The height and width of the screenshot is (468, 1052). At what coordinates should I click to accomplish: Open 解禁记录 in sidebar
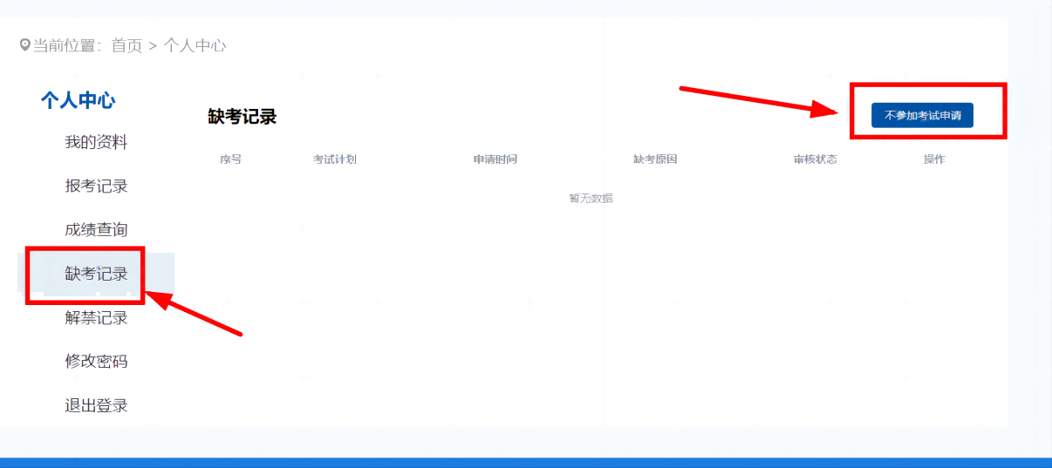[x=96, y=317]
